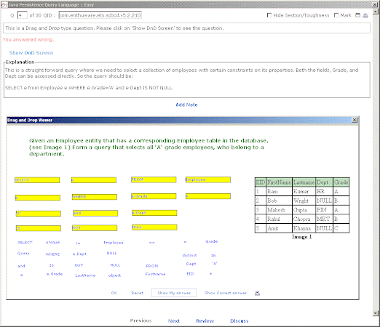
Task: Click Show Correct Answer
Action: 226,293
